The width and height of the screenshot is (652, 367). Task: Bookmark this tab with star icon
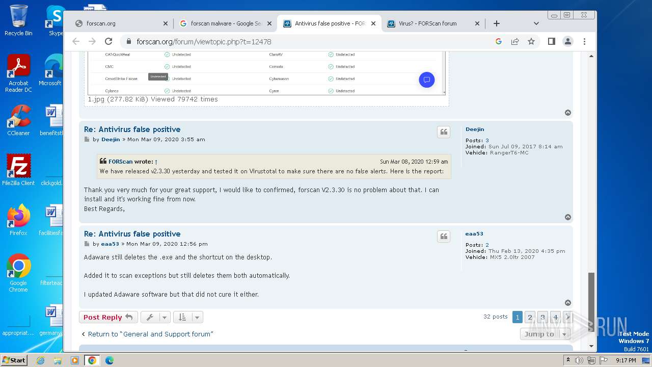(531, 41)
